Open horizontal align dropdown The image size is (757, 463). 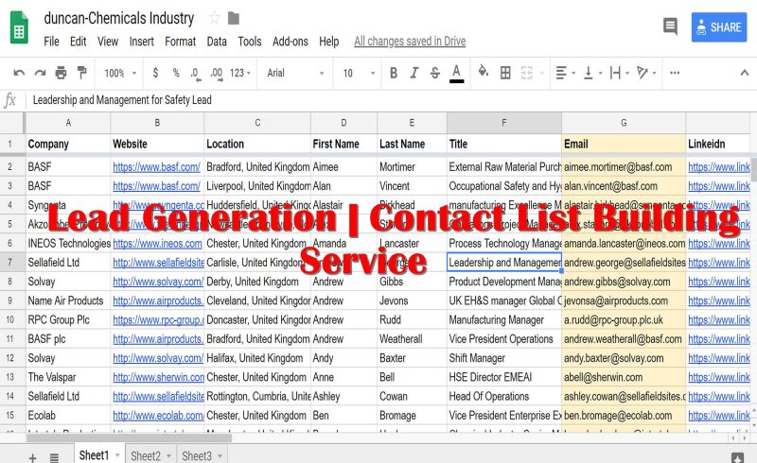(565, 73)
